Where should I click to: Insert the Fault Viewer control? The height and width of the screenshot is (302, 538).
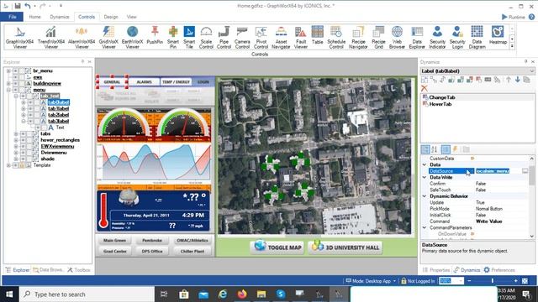click(301, 37)
